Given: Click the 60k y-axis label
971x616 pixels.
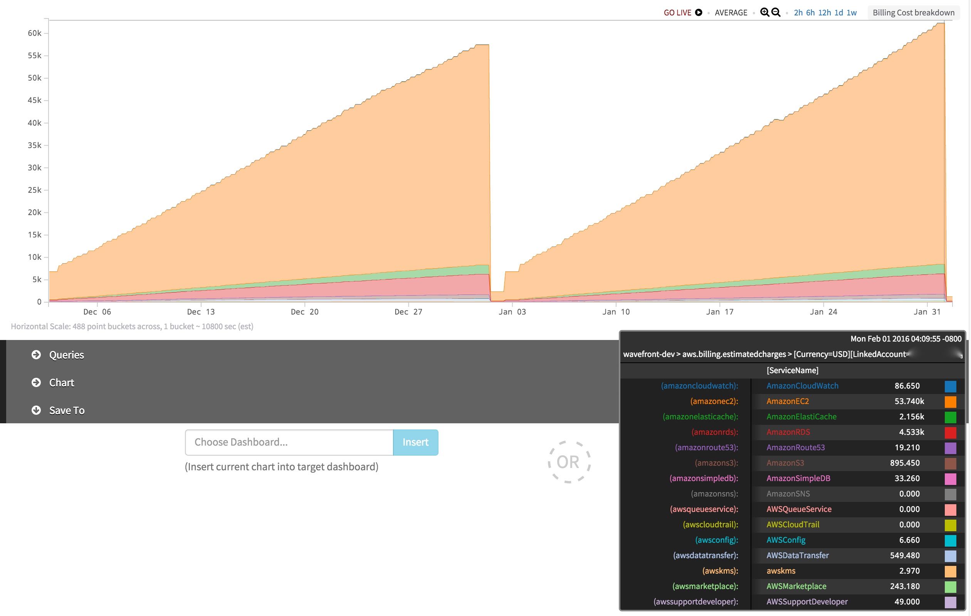Looking at the screenshot, I should [x=35, y=33].
